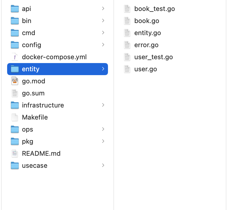228x210 pixels.
Task: Select the cmd folder name
Action: coord(29,33)
